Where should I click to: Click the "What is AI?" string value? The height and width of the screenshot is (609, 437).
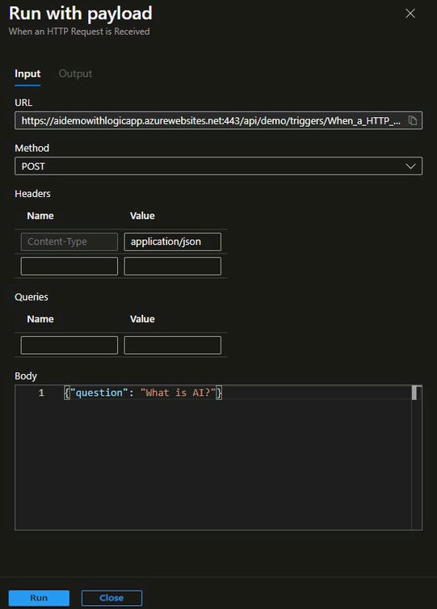178,393
